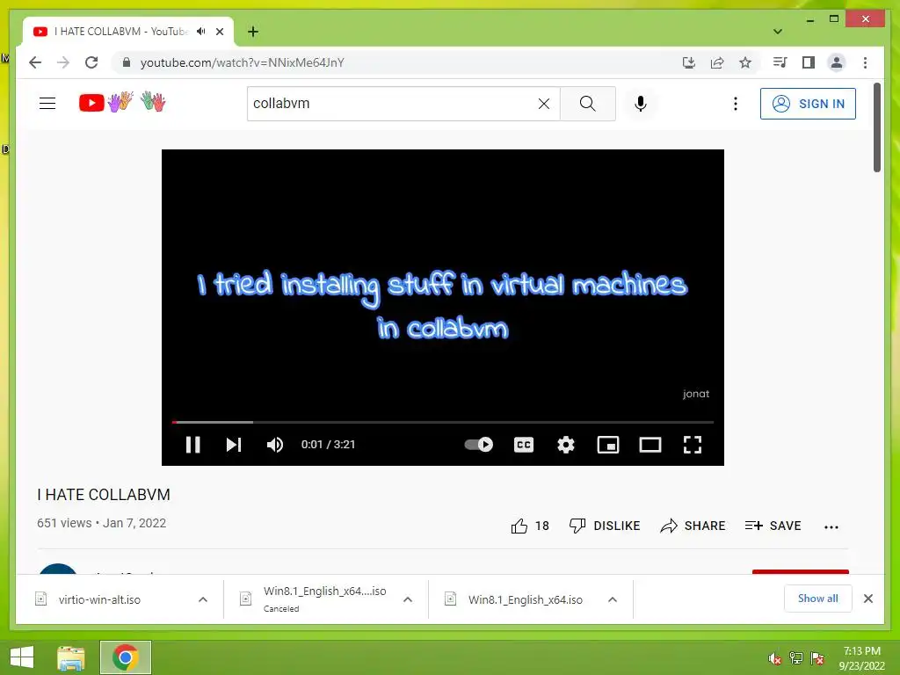This screenshot has width=900, height=675.
Task: Search with your voice microphone
Action: pyautogui.click(x=641, y=104)
